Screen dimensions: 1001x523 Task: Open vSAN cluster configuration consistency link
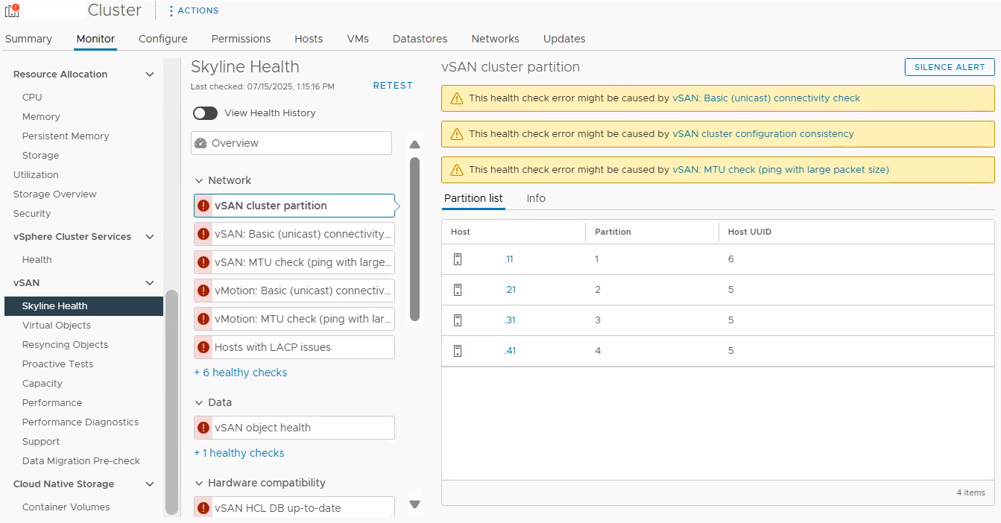(762, 134)
